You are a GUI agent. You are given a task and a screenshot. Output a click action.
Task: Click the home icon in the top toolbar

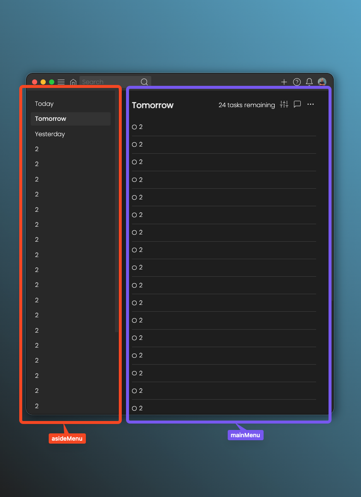pos(73,82)
